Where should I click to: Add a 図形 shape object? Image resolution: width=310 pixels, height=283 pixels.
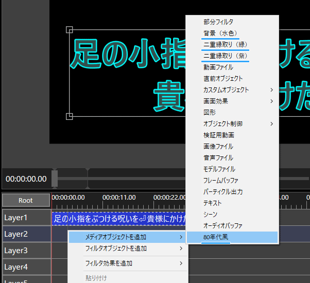click(210, 113)
